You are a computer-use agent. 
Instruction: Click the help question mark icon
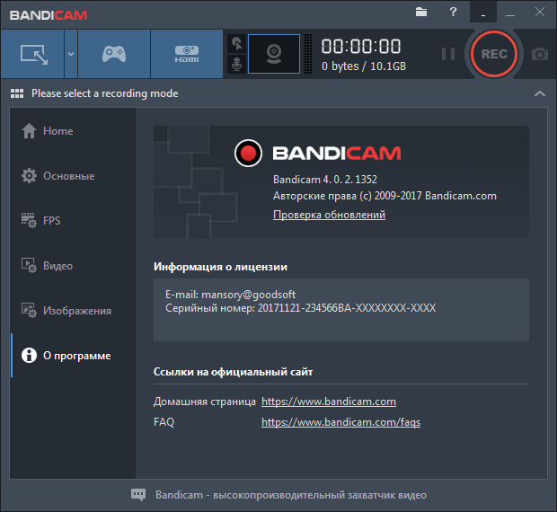[452, 12]
